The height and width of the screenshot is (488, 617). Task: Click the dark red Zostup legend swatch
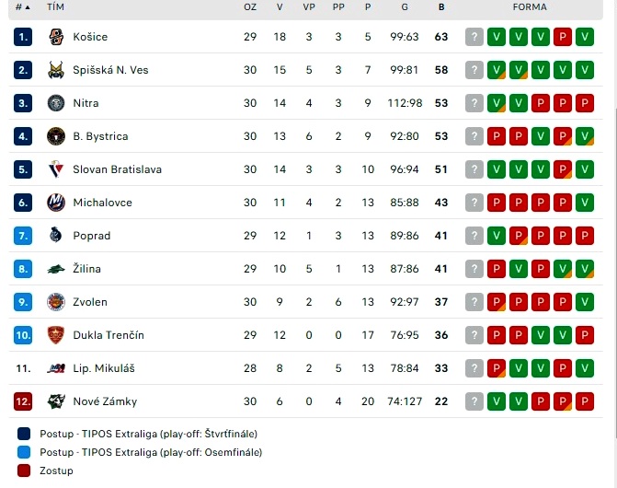click(24, 471)
